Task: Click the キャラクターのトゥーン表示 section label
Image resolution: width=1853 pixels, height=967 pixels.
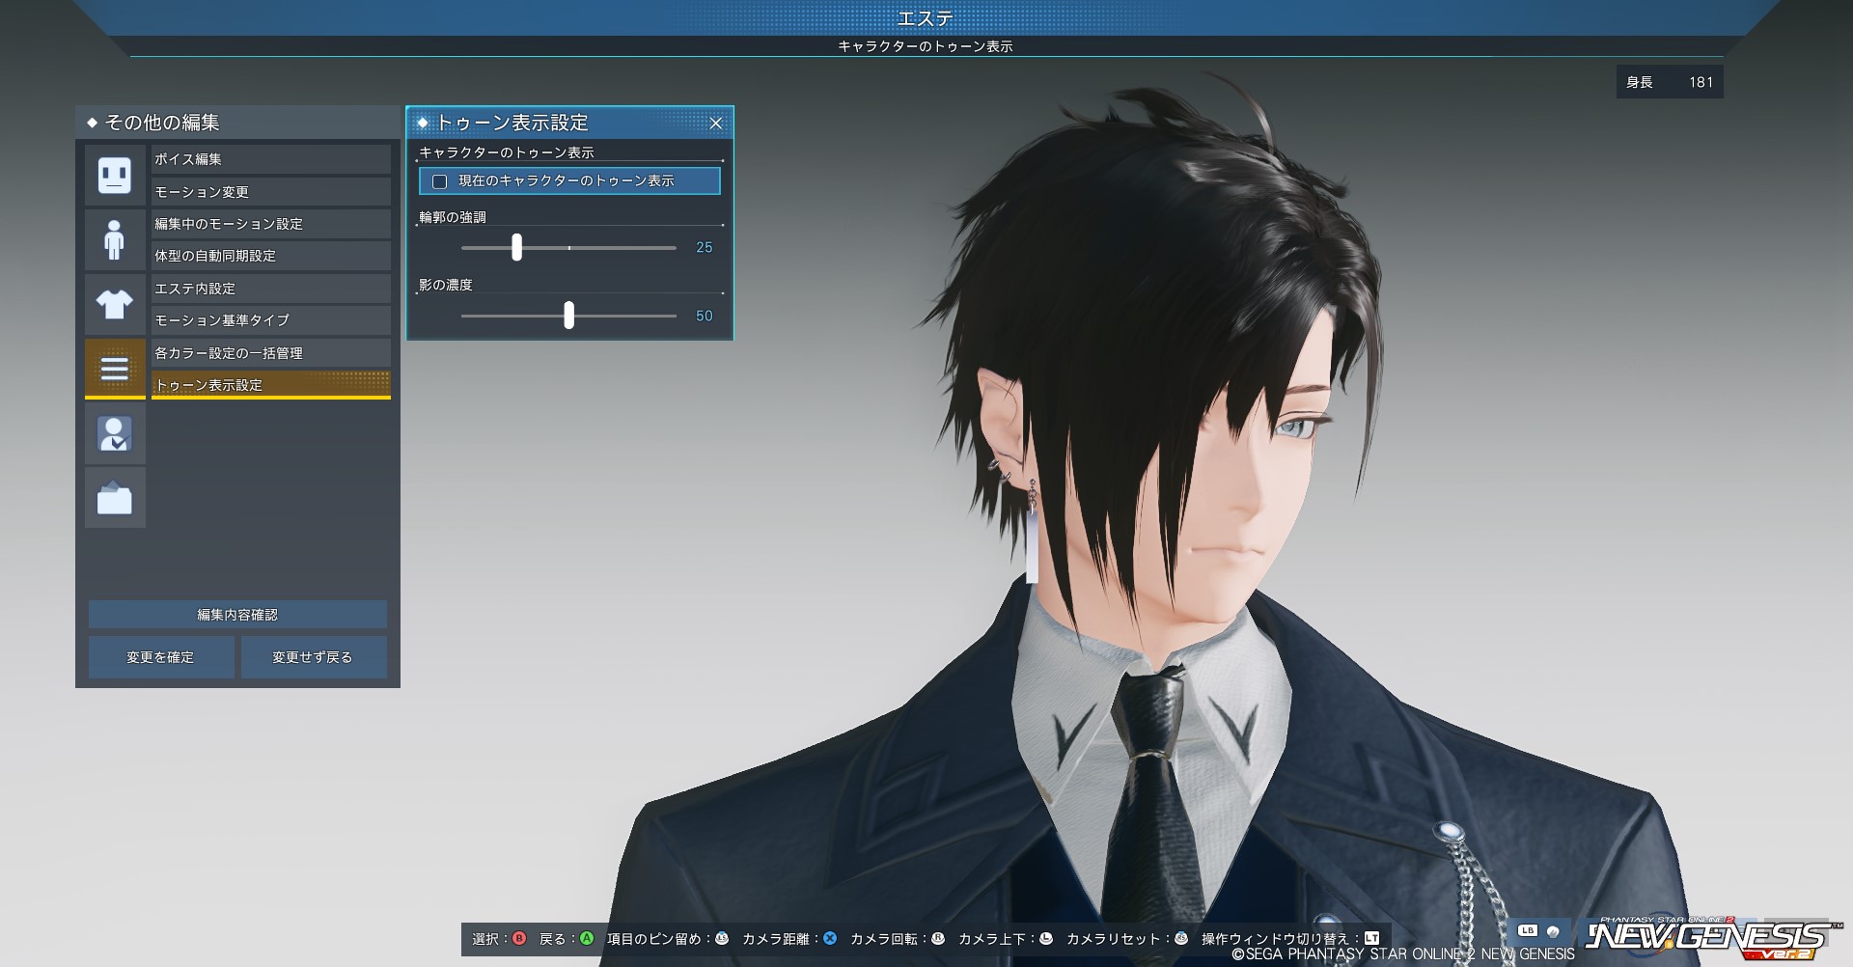Action: (x=507, y=152)
